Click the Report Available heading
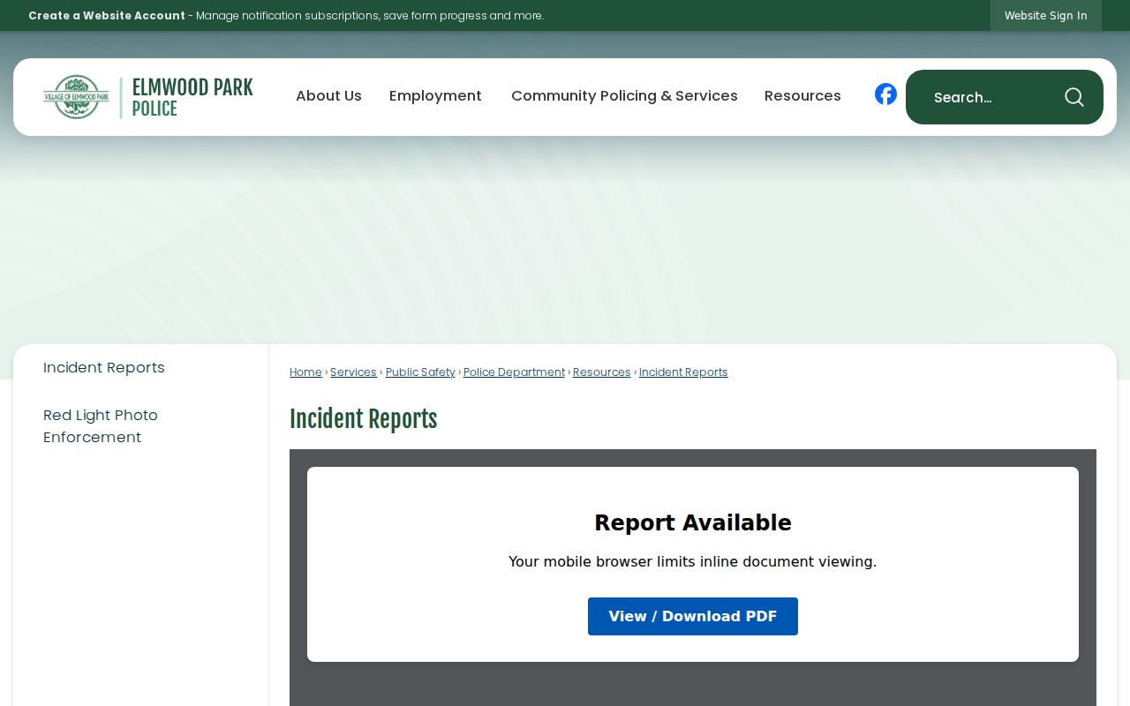Image resolution: width=1130 pixels, height=706 pixels. pyautogui.click(x=693, y=522)
